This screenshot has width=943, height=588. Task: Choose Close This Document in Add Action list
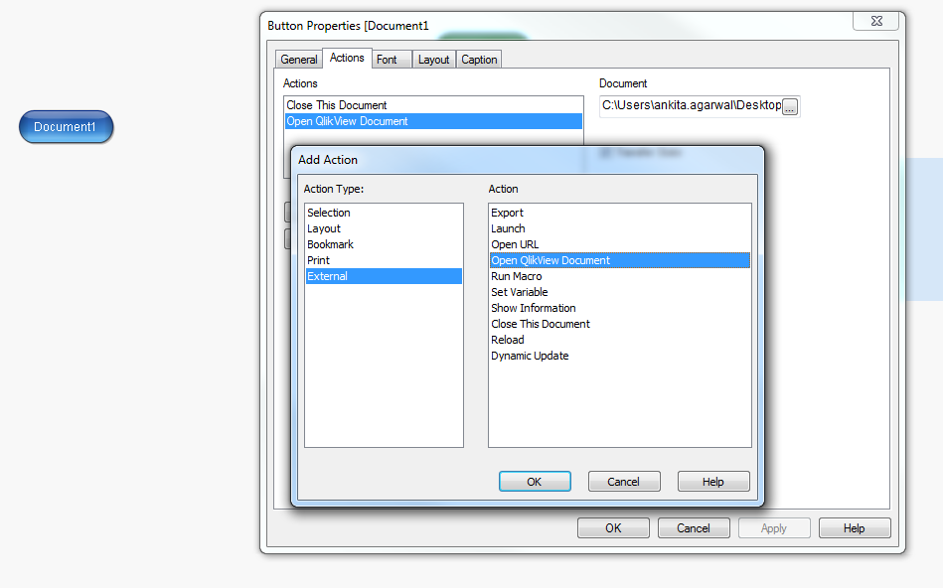tap(620, 324)
